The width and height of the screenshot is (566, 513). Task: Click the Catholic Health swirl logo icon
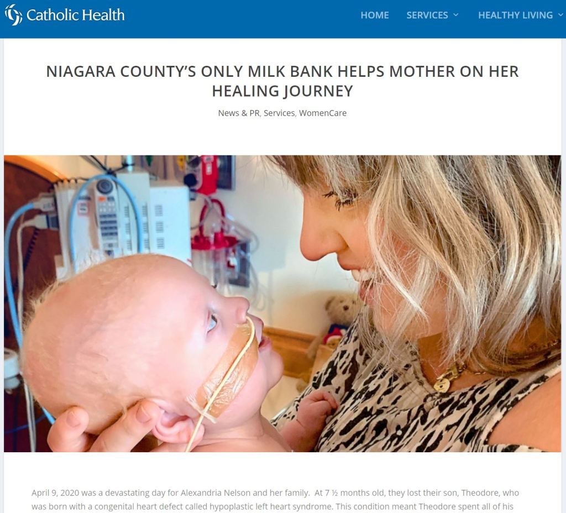point(13,15)
